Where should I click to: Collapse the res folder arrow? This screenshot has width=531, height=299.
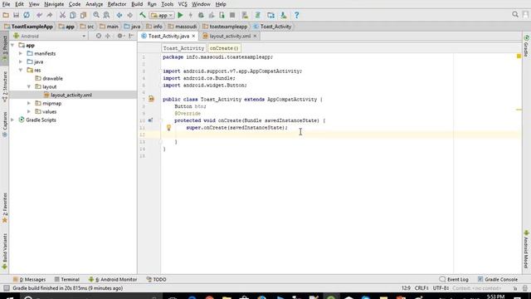(21, 70)
